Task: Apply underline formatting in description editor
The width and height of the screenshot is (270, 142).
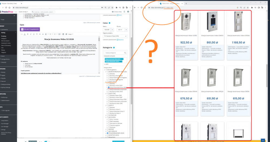Action: coord(34,34)
